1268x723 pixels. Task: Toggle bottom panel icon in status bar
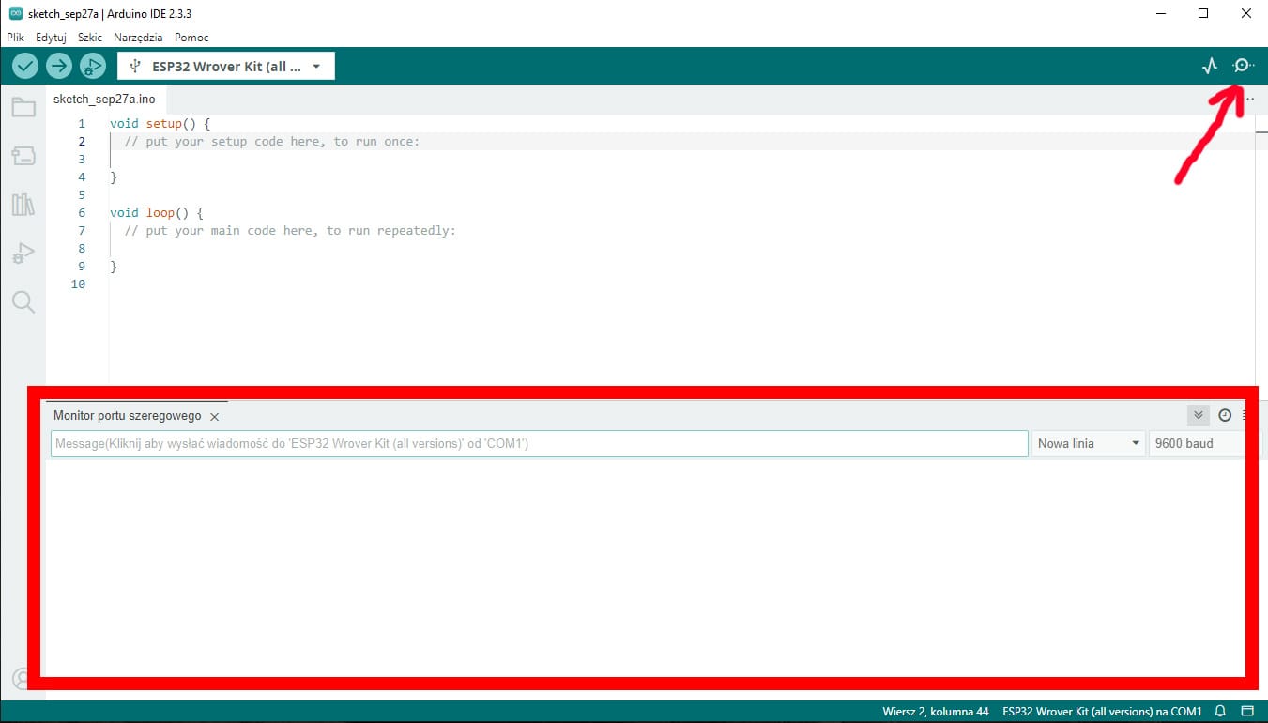[1247, 712]
